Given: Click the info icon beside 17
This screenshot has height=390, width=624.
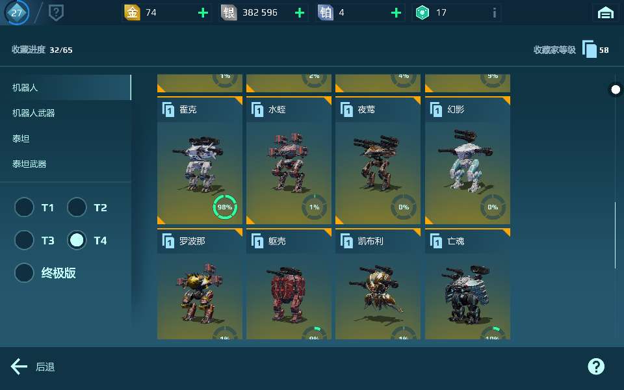Looking at the screenshot, I should [494, 13].
